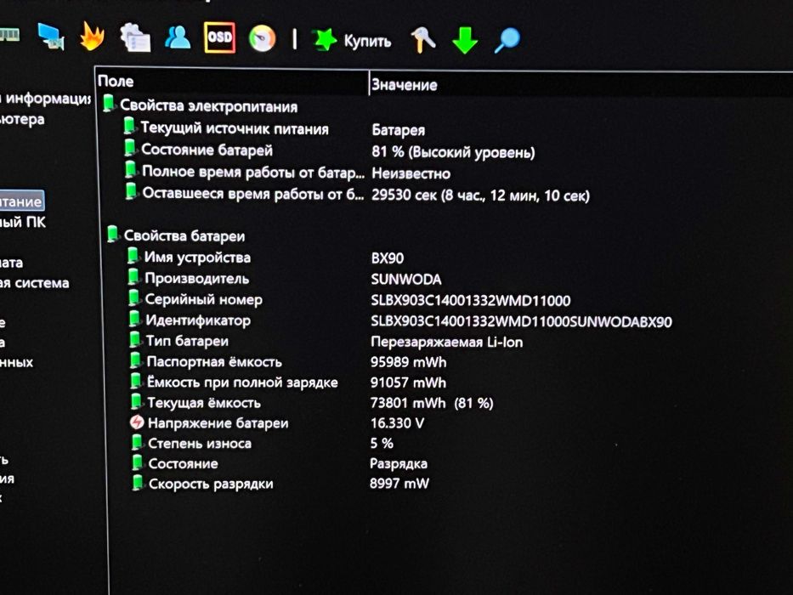The image size is (793, 595).
Task: Click battery icon beside Скорость разрядки
Action: tap(137, 482)
